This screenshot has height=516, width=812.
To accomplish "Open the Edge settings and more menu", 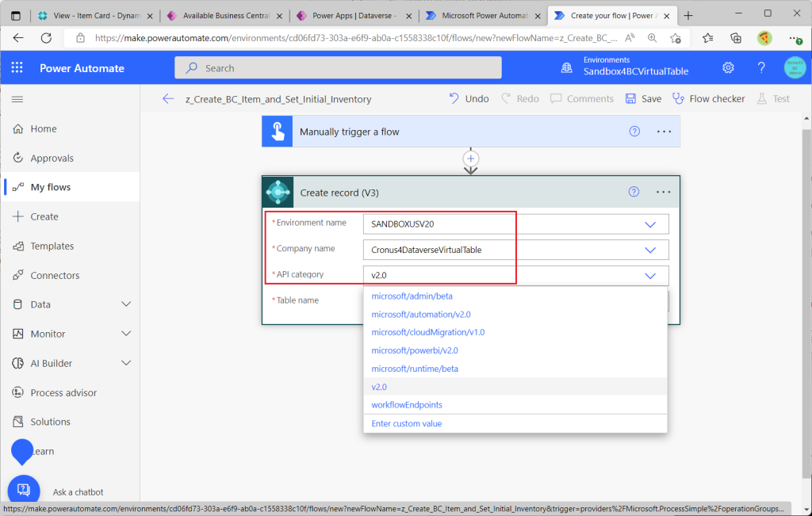I will 794,38.
